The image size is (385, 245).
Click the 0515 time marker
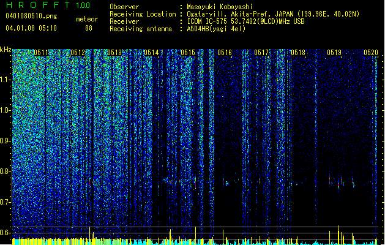(x=188, y=53)
